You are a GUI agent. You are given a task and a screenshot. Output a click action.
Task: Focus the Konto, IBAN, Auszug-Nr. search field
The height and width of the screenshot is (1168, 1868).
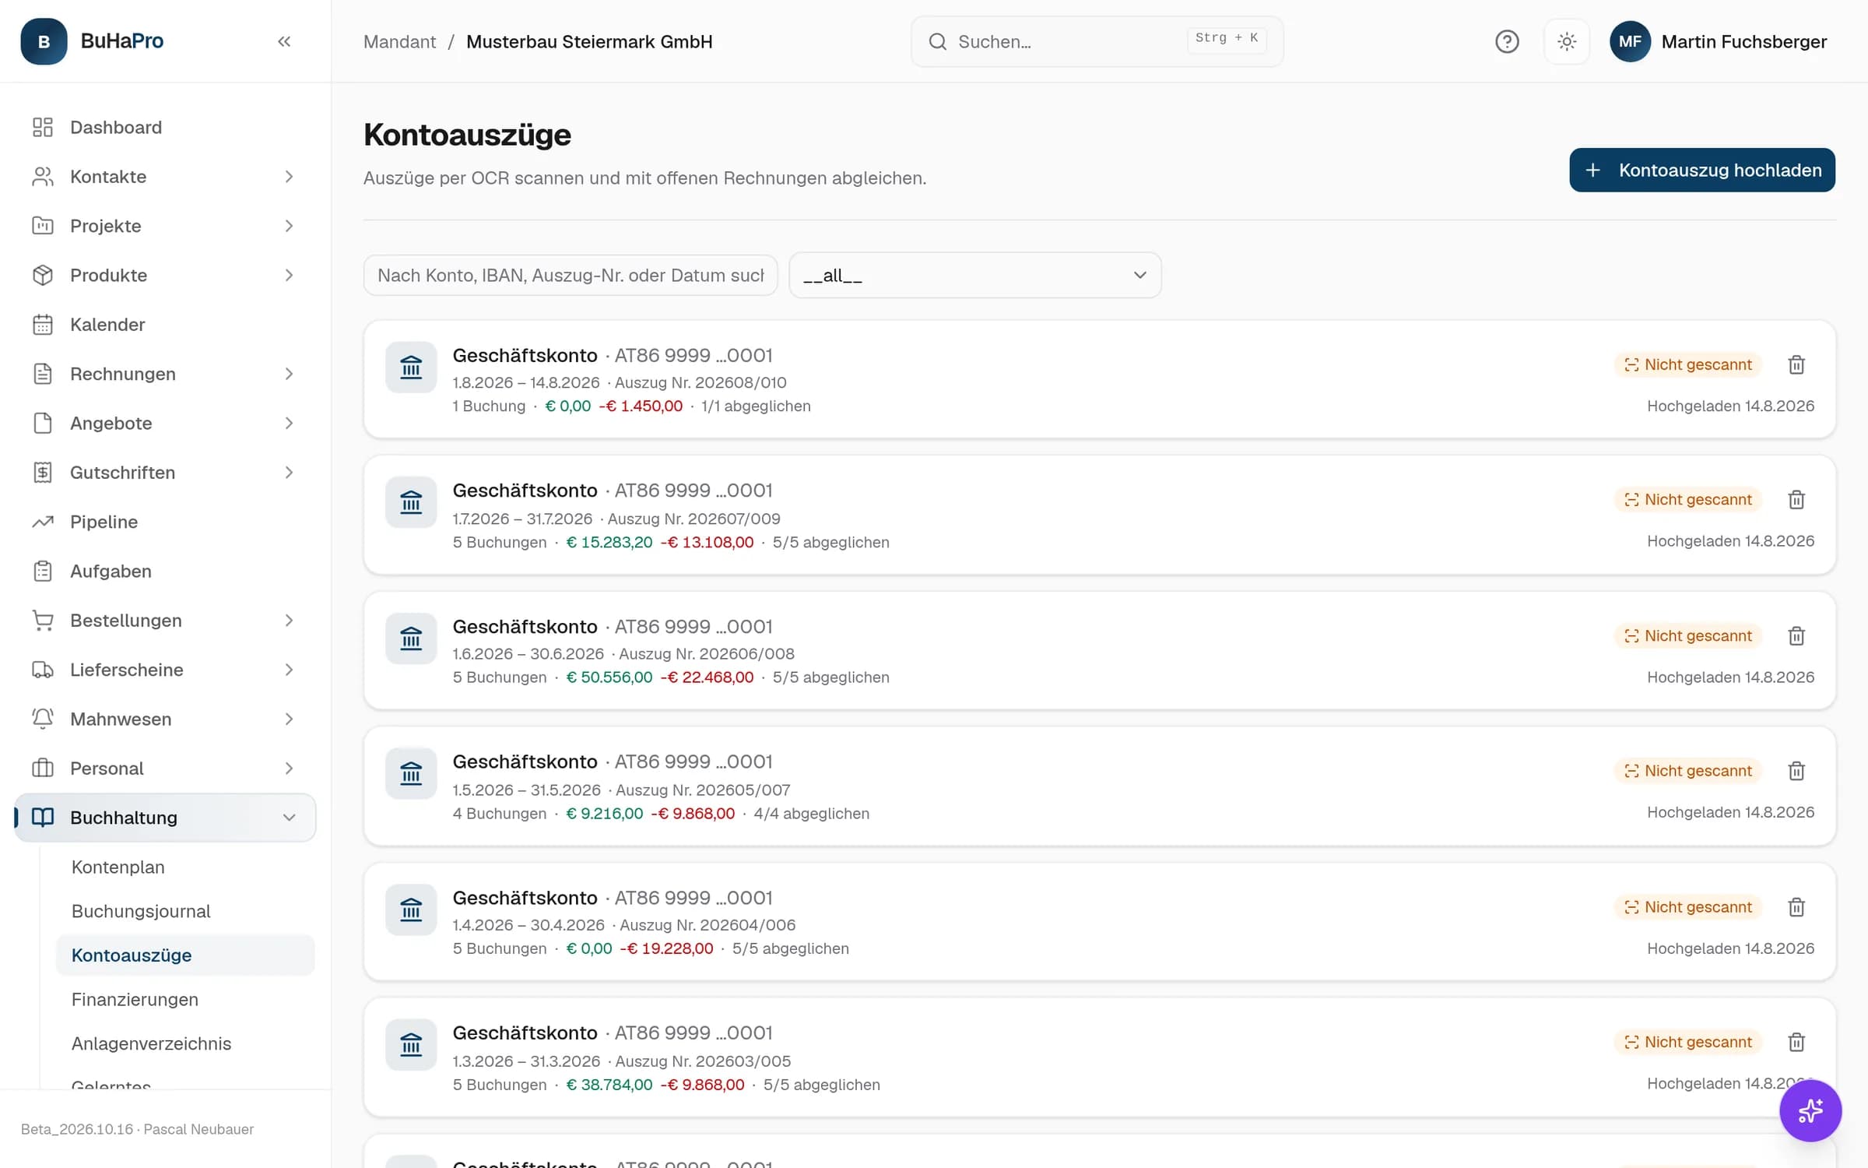click(x=570, y=275)
